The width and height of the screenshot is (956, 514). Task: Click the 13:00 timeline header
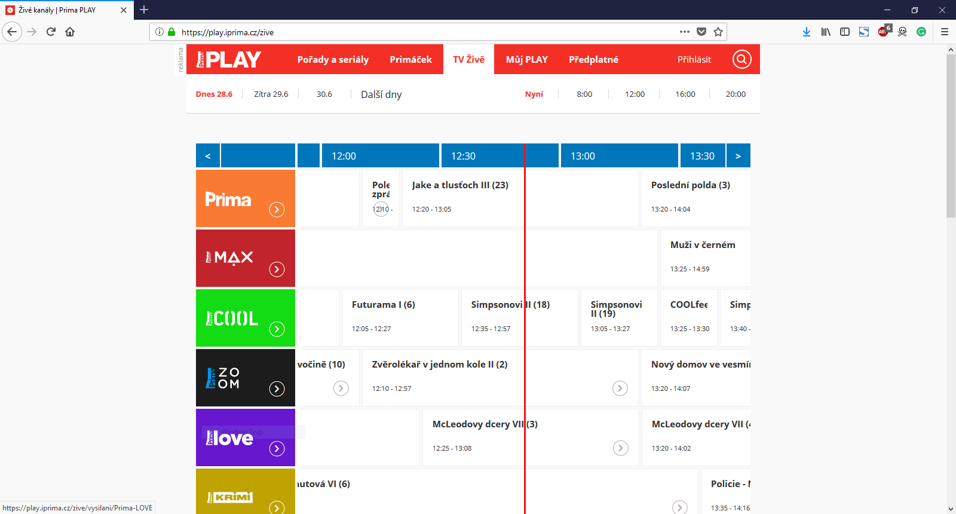pyautogui.click(x=619, y=155)
